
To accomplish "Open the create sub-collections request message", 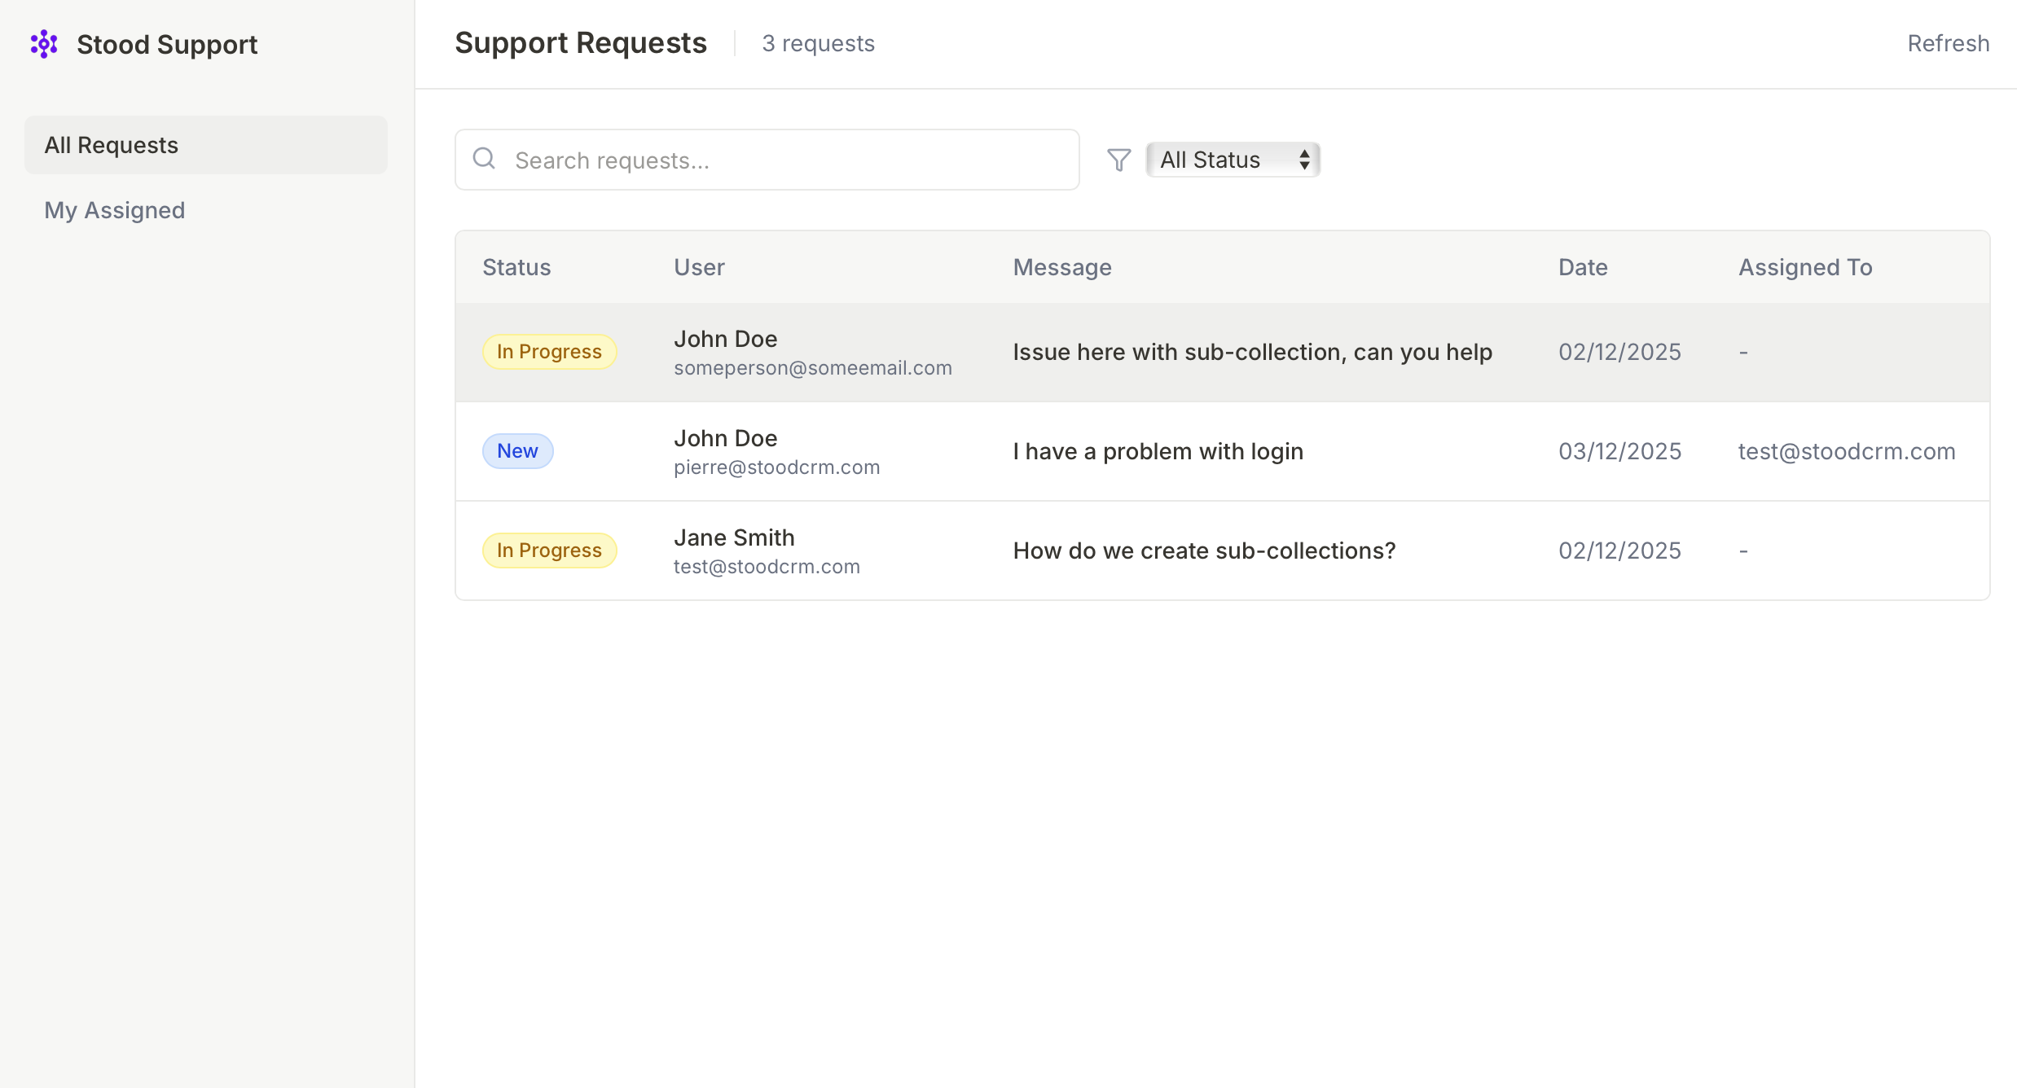I will coord(1204,551).
